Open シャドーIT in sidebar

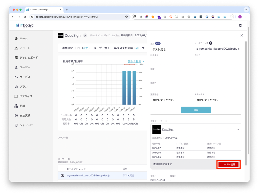point(26,125)
